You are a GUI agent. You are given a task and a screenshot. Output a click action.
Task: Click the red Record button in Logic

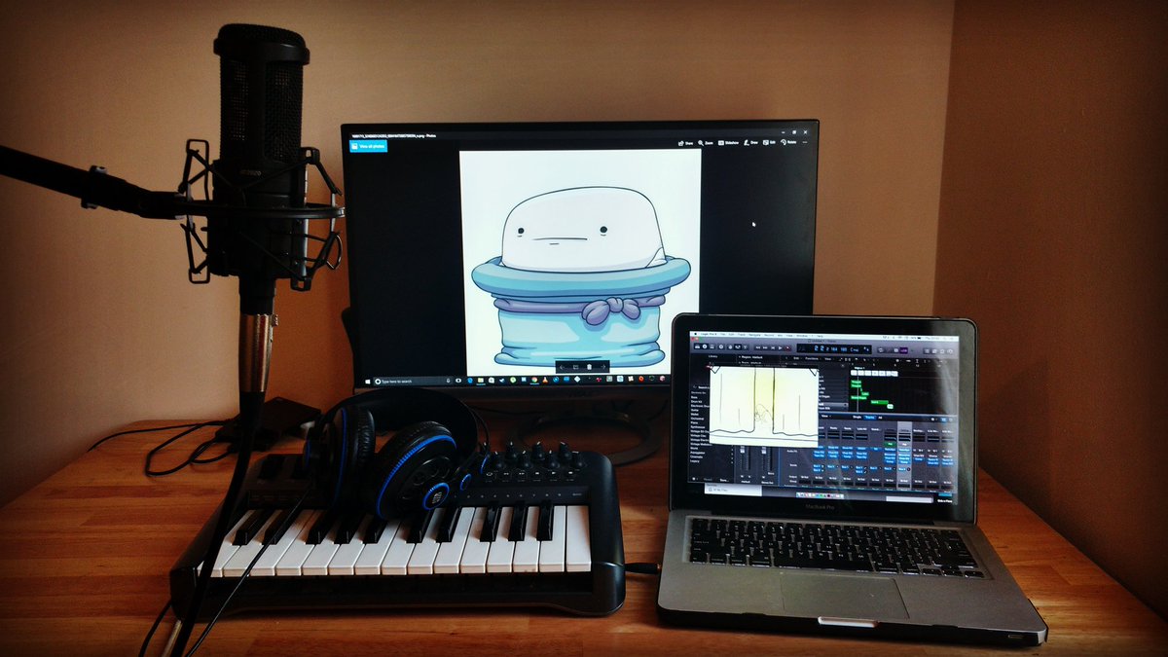(787, 347)
